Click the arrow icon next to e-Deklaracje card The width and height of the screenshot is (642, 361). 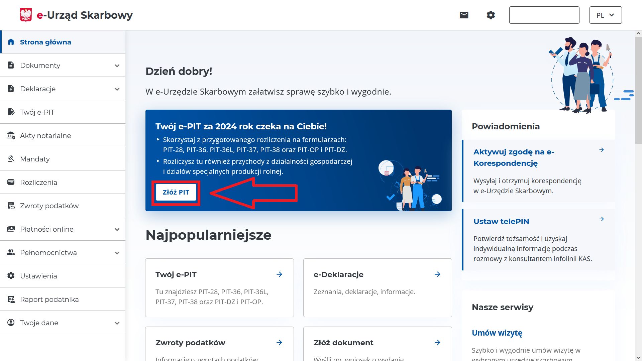(437, 274)
